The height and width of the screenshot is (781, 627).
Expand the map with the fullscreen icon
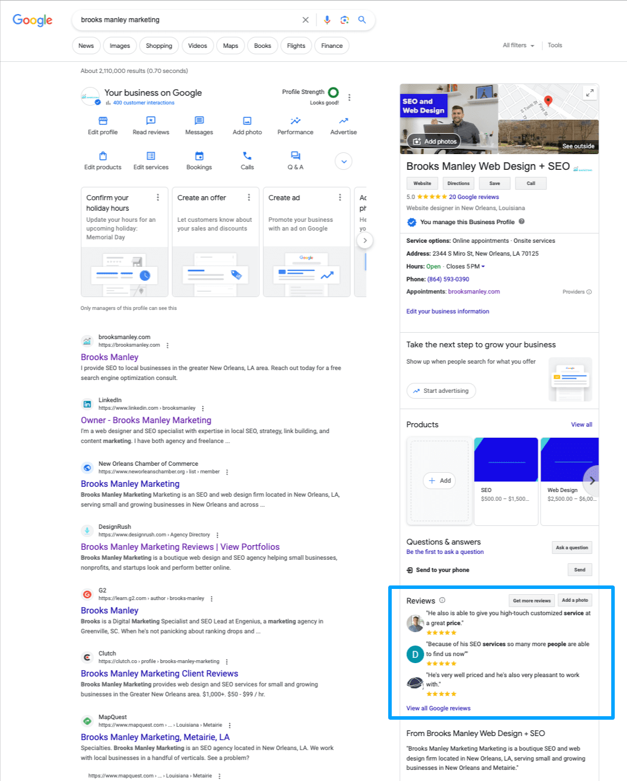coord(590,92)
